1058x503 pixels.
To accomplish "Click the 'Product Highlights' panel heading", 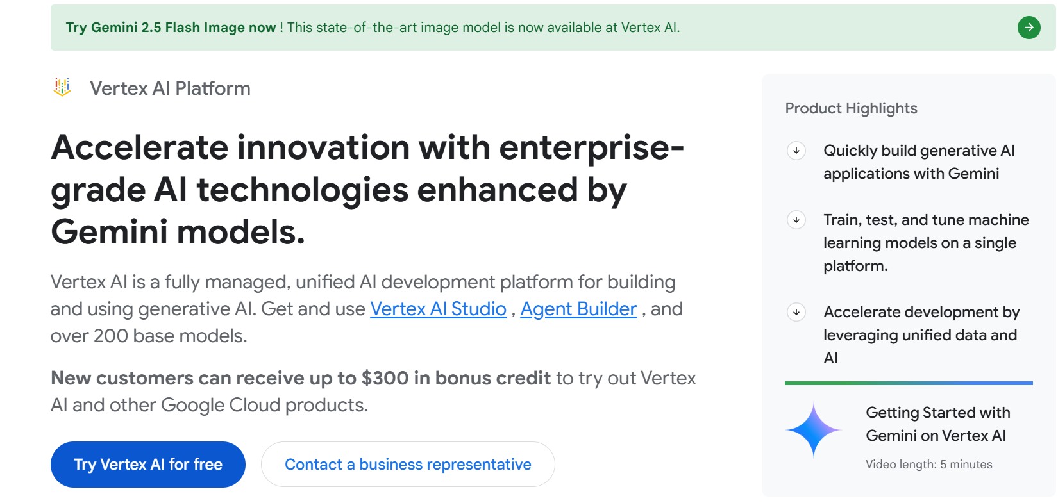I will click(x=850, y=108).
